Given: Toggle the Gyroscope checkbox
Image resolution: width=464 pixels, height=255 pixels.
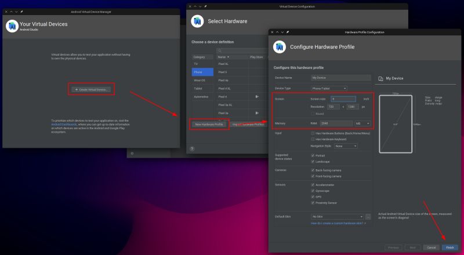Looking at the screenshot, I should click(313, 191).
